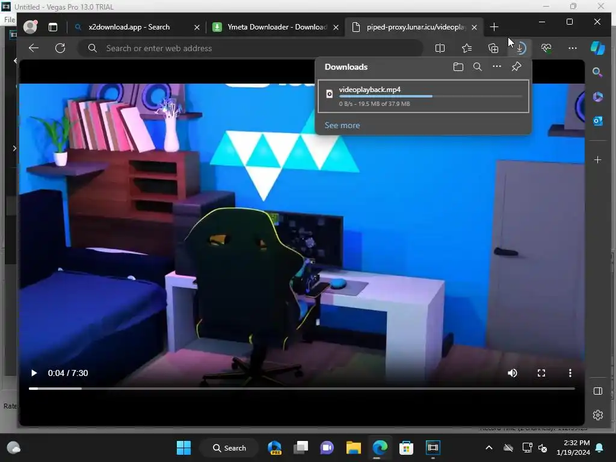The image size is (616, 462).
Task: Mute the video volume
Action: (513, 373)
